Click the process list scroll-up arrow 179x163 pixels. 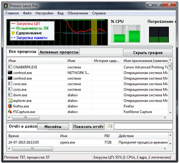point(170,60)
